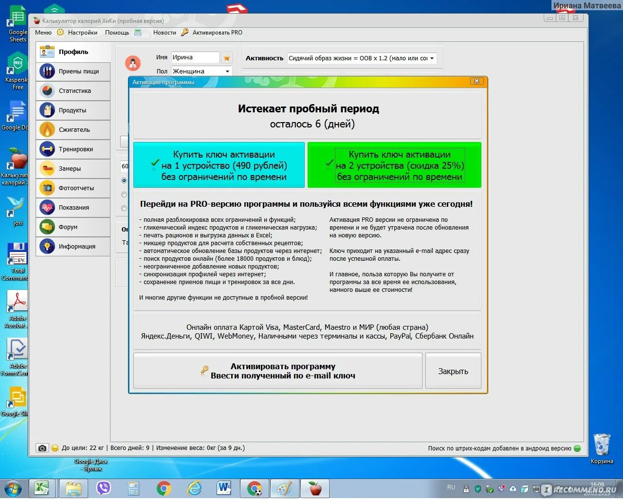Open the Замеры measuring tape icon
This screenshot has height=502, width=623.
tap(47, 168)
